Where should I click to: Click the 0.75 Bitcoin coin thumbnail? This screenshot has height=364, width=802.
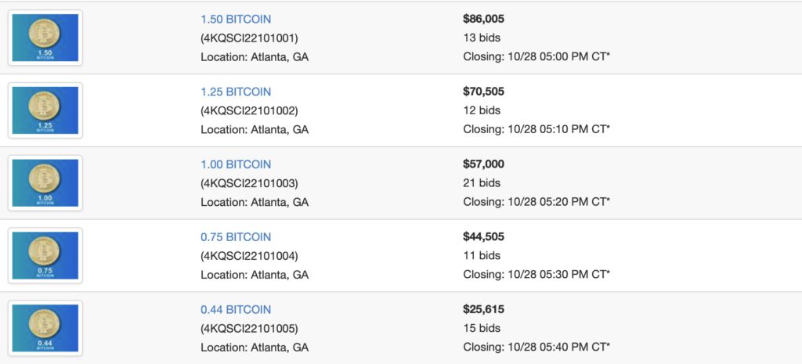(45, 256)
